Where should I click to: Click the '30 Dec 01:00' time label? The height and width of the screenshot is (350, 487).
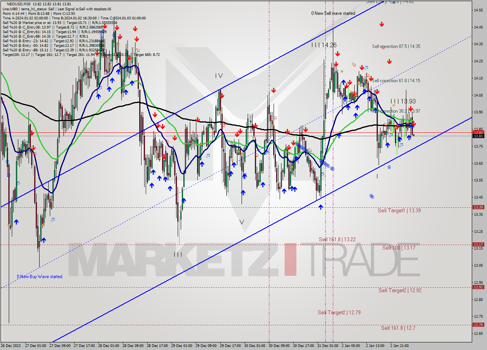pyautogui.click(x=255, y=346)
